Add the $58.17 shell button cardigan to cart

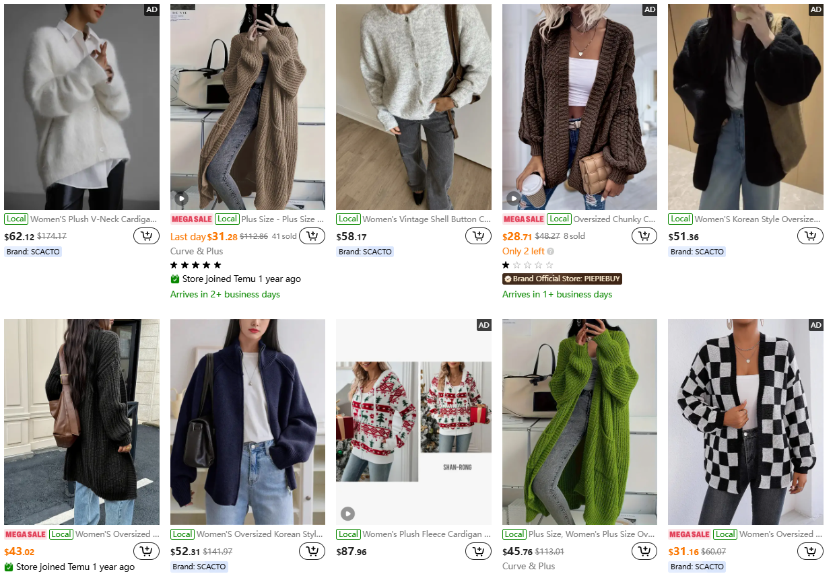click(x=478, y=236)
